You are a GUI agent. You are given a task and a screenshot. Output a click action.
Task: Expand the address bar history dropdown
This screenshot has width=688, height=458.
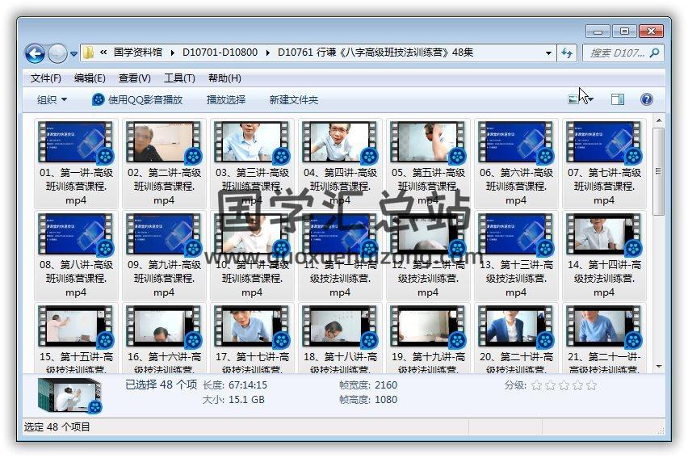pyautogui.click(x=548, y=53)
